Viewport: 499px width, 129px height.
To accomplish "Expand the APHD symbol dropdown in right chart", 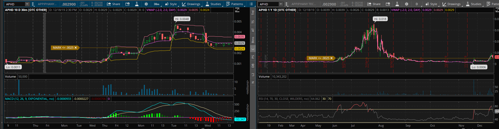I will pyautogui.click(x=281, y=4).
